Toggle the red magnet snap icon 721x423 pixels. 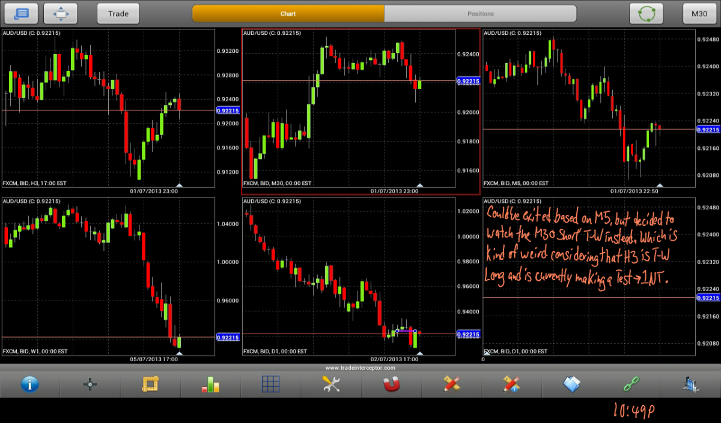[391, 384]
